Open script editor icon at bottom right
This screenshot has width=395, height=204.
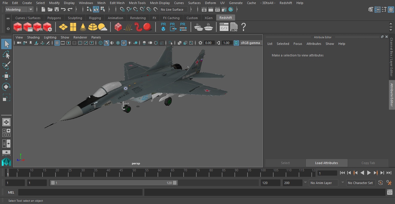pyautogui.click(x=390, y=192)
